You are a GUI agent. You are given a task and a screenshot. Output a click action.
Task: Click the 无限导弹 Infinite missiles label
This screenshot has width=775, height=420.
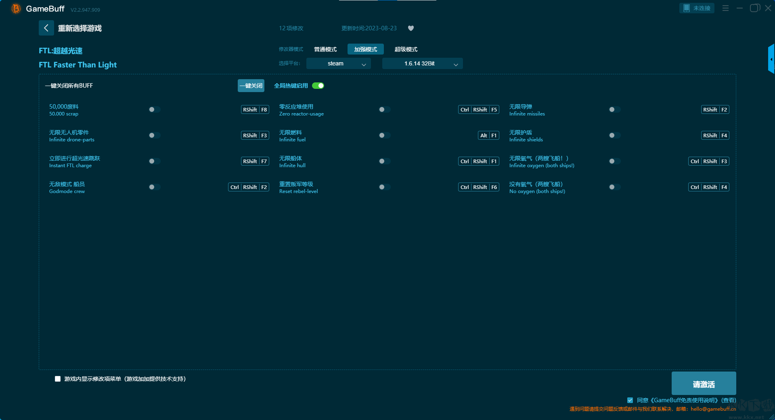521,107
